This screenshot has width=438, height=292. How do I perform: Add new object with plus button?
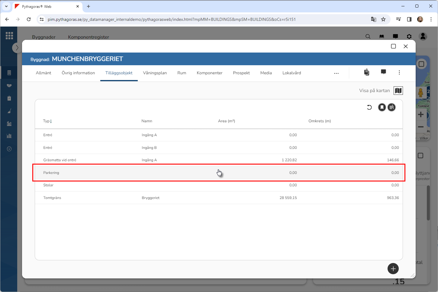tap(393, 269)
